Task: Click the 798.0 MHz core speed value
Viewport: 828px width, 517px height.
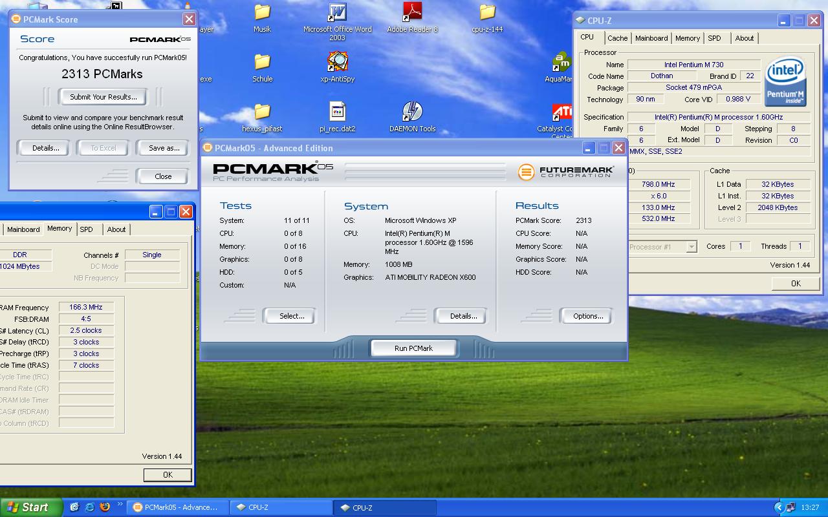Action: click(659, 184)
